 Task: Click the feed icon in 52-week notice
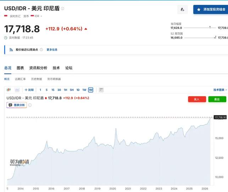pyautogui.click(x=11, y=50)
